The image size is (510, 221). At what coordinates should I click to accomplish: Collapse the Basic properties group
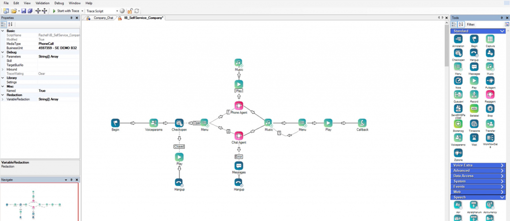click(2, 31)
